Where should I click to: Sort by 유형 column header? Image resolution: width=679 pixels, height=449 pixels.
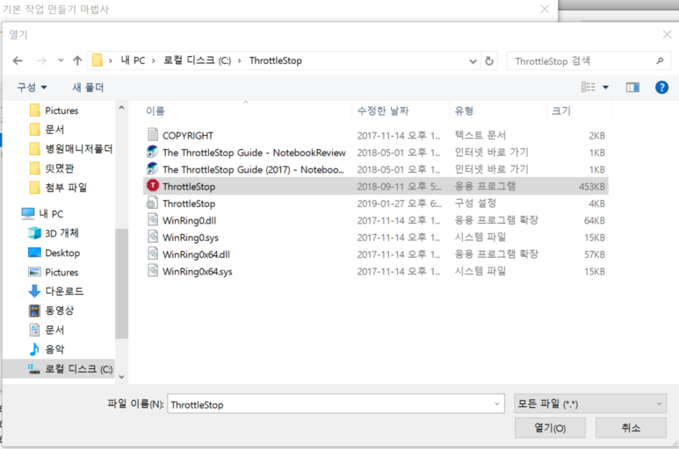click(x=498, y=111)
